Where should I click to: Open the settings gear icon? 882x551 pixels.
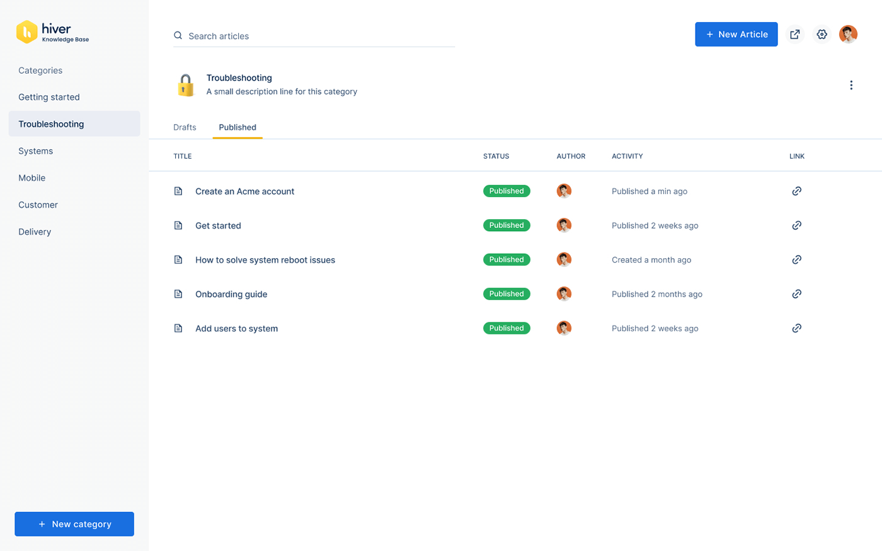(x=822, y=34)
